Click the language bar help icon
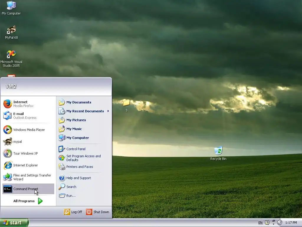This screenshot has height=227, width=302. [x=267, y=223]
